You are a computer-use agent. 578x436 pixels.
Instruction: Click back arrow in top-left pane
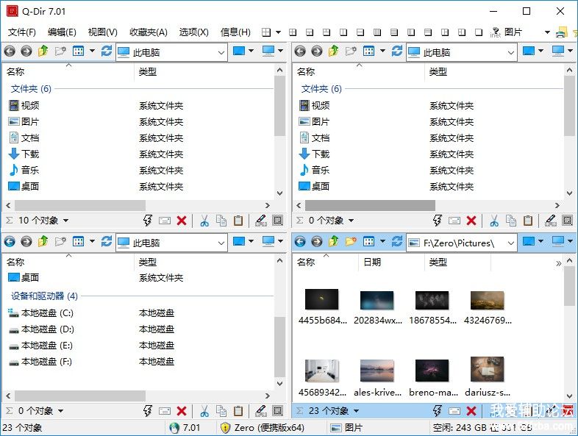[10, 51]
